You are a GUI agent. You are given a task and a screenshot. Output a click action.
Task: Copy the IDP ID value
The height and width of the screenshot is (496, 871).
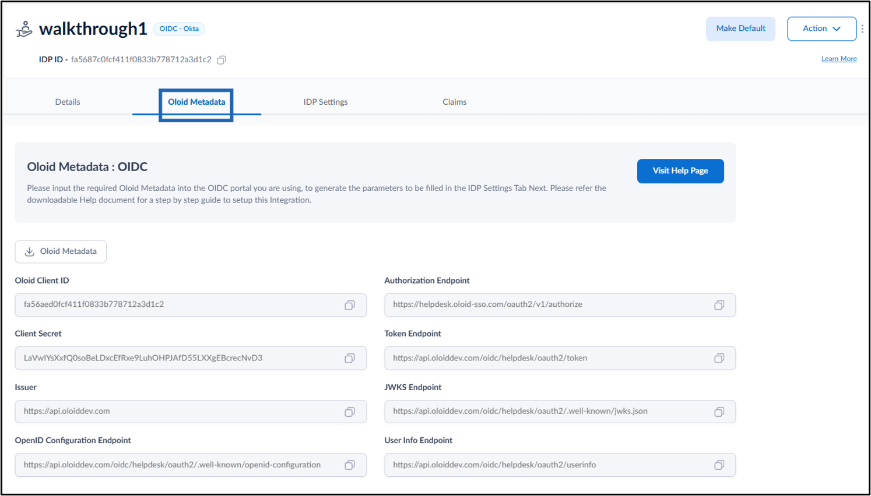point(222,60)
